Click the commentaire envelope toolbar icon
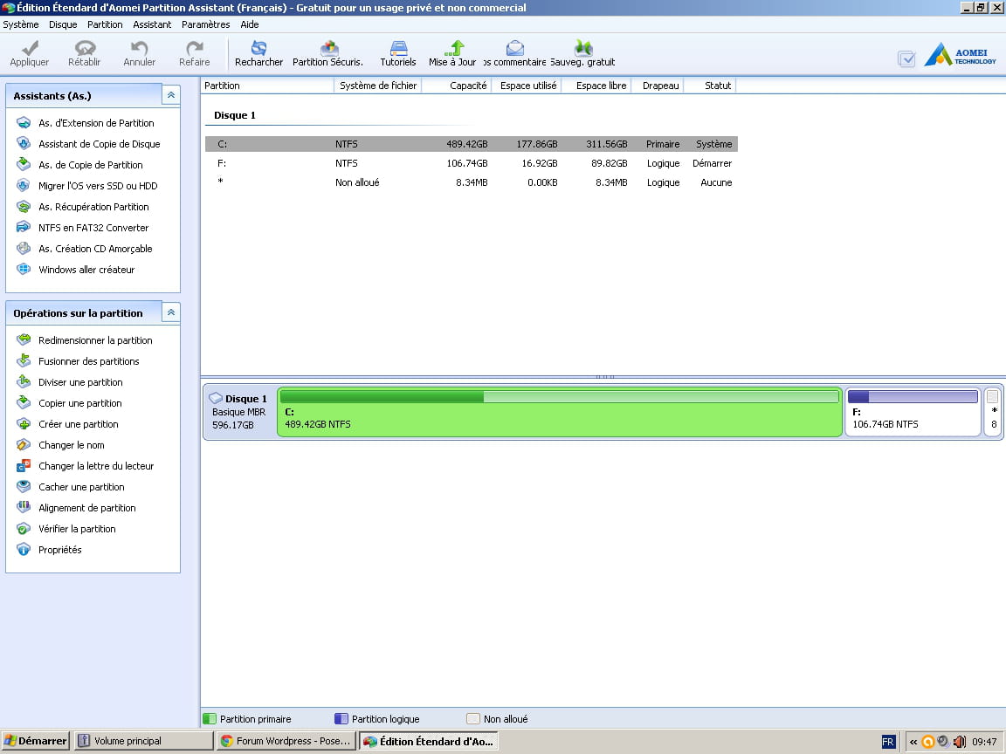The width and height of the screenshot is (1006, 754). tap(515, 48)
